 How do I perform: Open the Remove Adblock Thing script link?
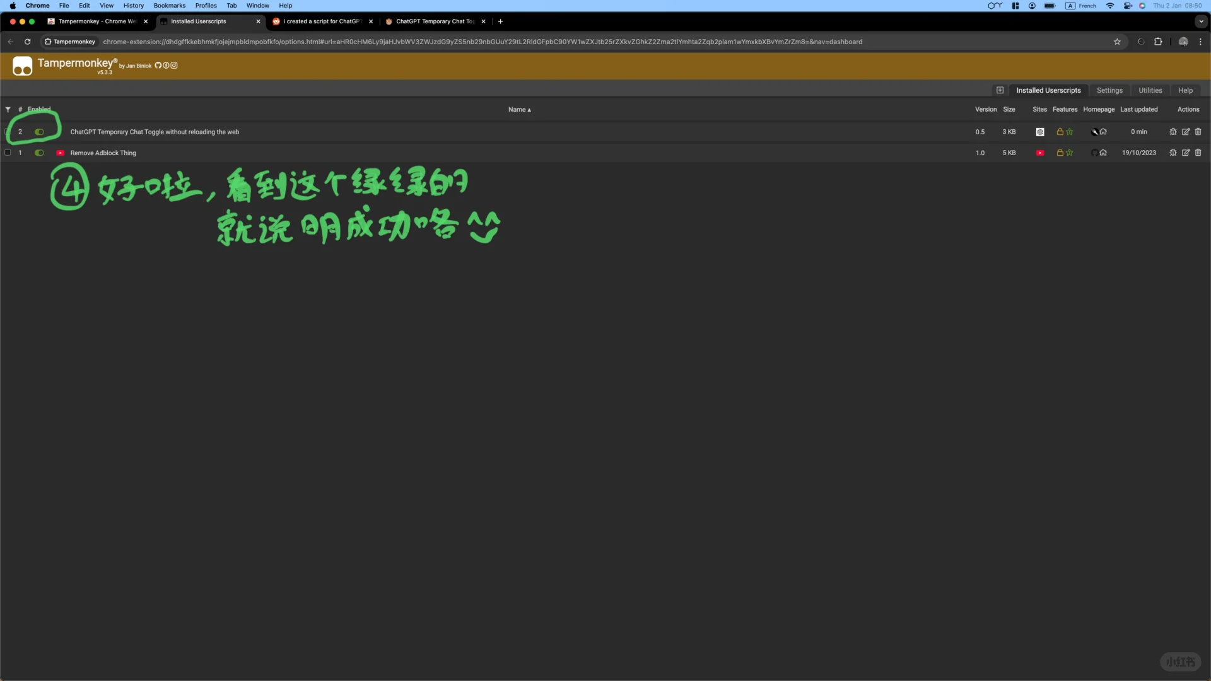click(103, 153)
